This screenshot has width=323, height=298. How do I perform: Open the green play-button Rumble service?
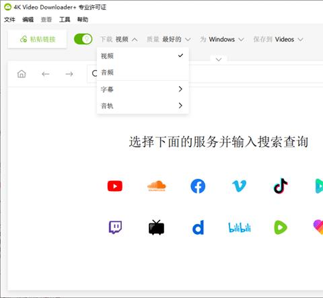281,227
